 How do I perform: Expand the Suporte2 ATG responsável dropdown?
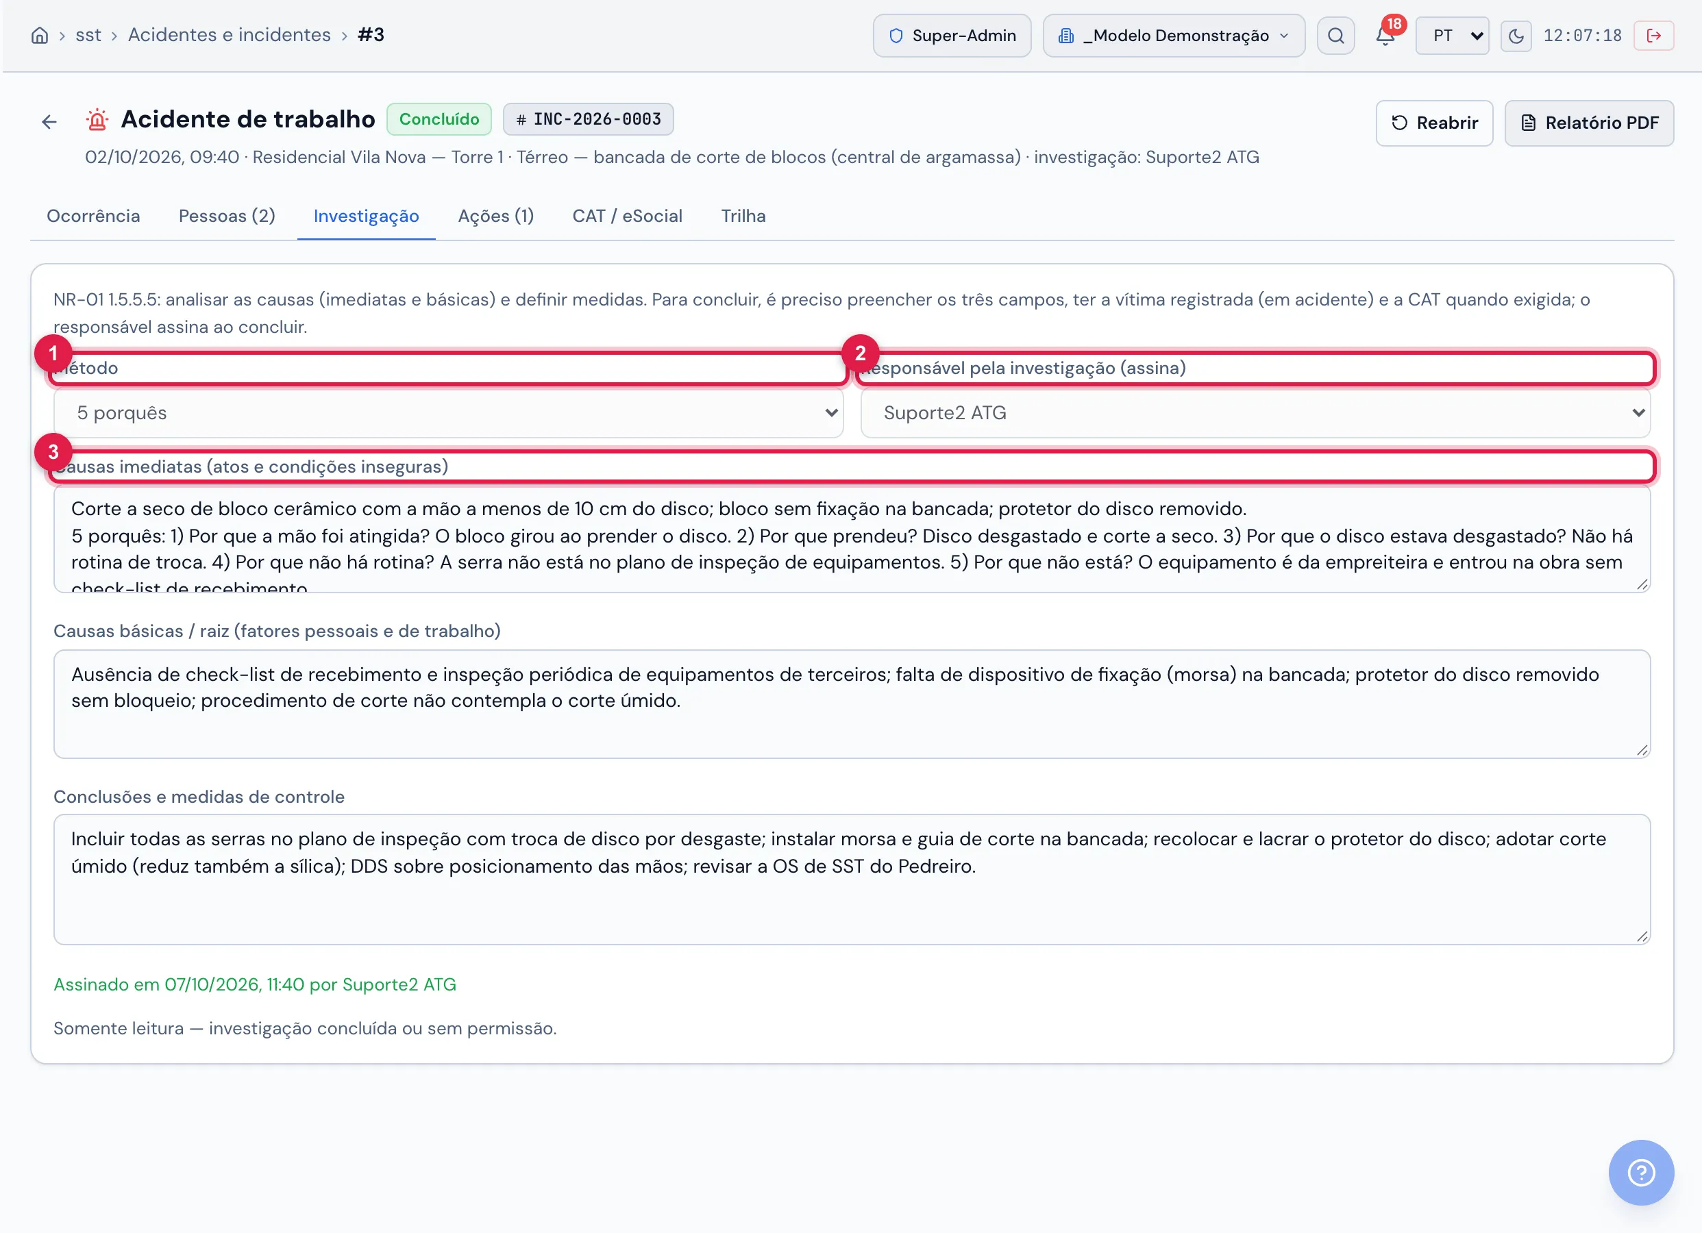point(1255,413)
